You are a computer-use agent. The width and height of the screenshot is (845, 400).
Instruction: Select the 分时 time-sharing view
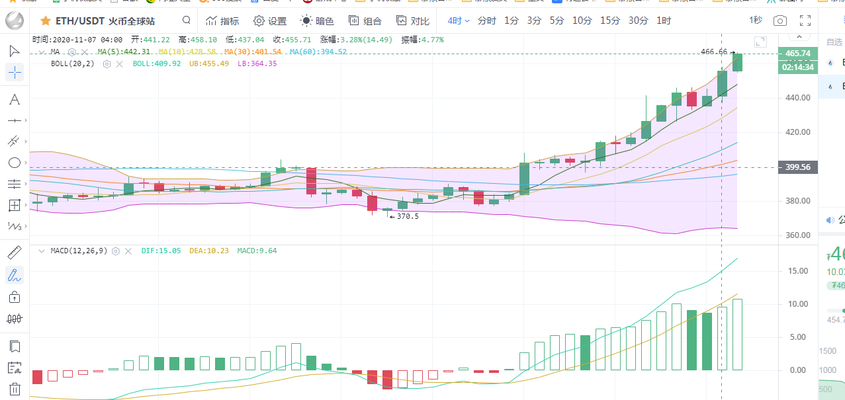(x=486, y=20)
